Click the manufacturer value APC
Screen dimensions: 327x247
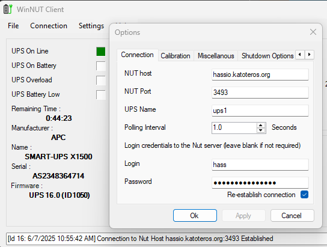58,138
